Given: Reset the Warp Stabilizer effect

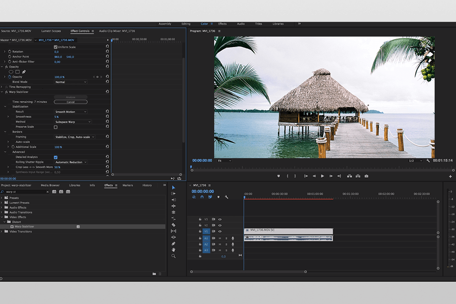Looking at the screenshot, I should pyautogui.click(x=107, y=92).
